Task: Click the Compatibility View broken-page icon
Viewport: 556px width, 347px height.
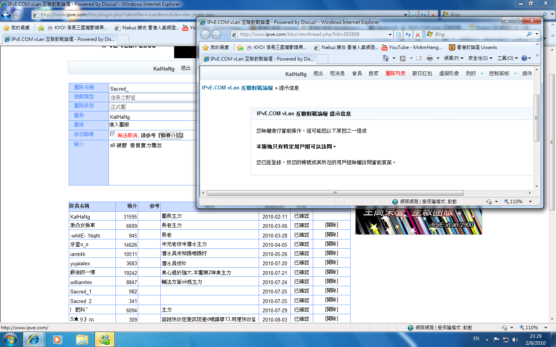Action: [x=398, y=34]
